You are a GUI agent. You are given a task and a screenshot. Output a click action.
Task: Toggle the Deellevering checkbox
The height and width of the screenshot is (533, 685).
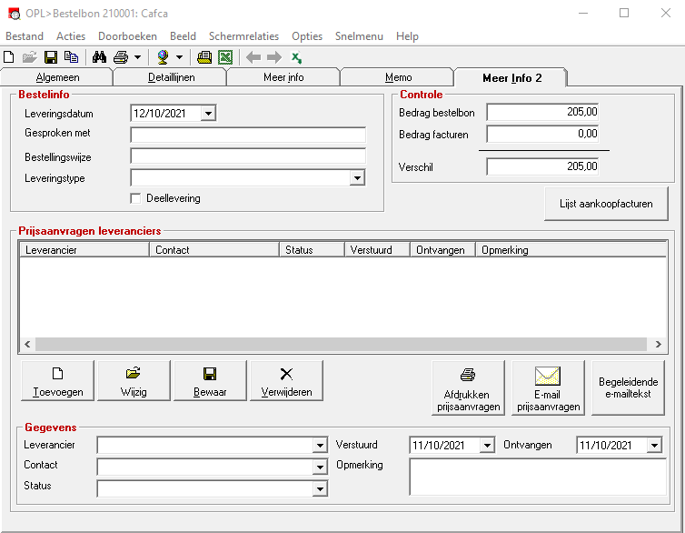point(136,198)
